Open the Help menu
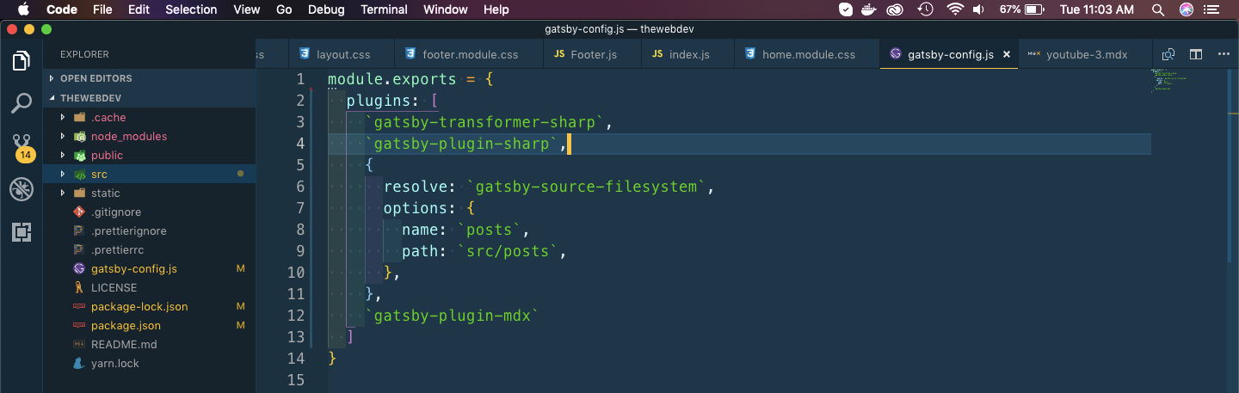Screen dimensions: 1239x393 tap(496, 9)
